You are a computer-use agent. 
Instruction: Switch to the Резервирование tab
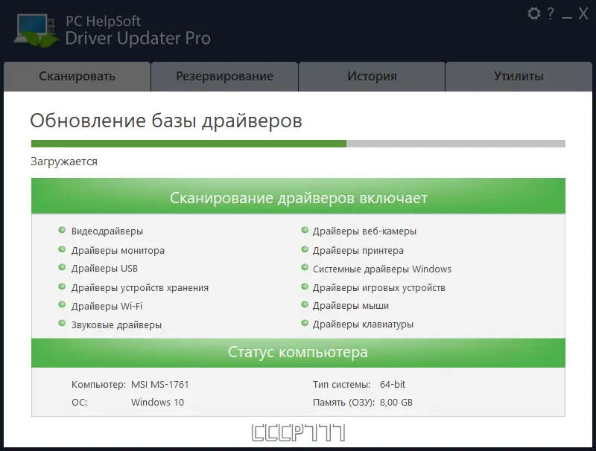coord(224,76)
